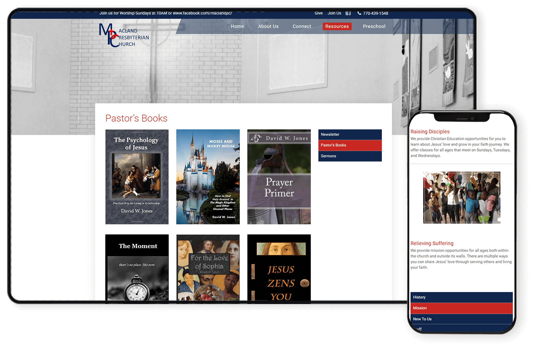Select Pastor's Books sidebar entry
This screenshot has height=348, width=537.
point(350,145)
